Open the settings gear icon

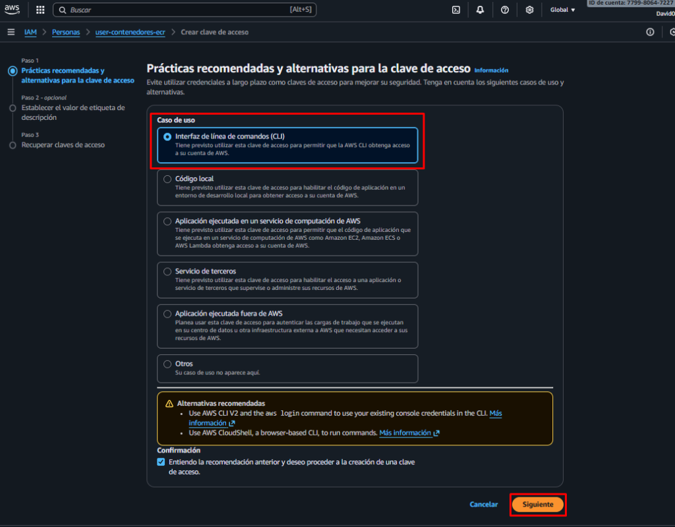coord(529,10)
